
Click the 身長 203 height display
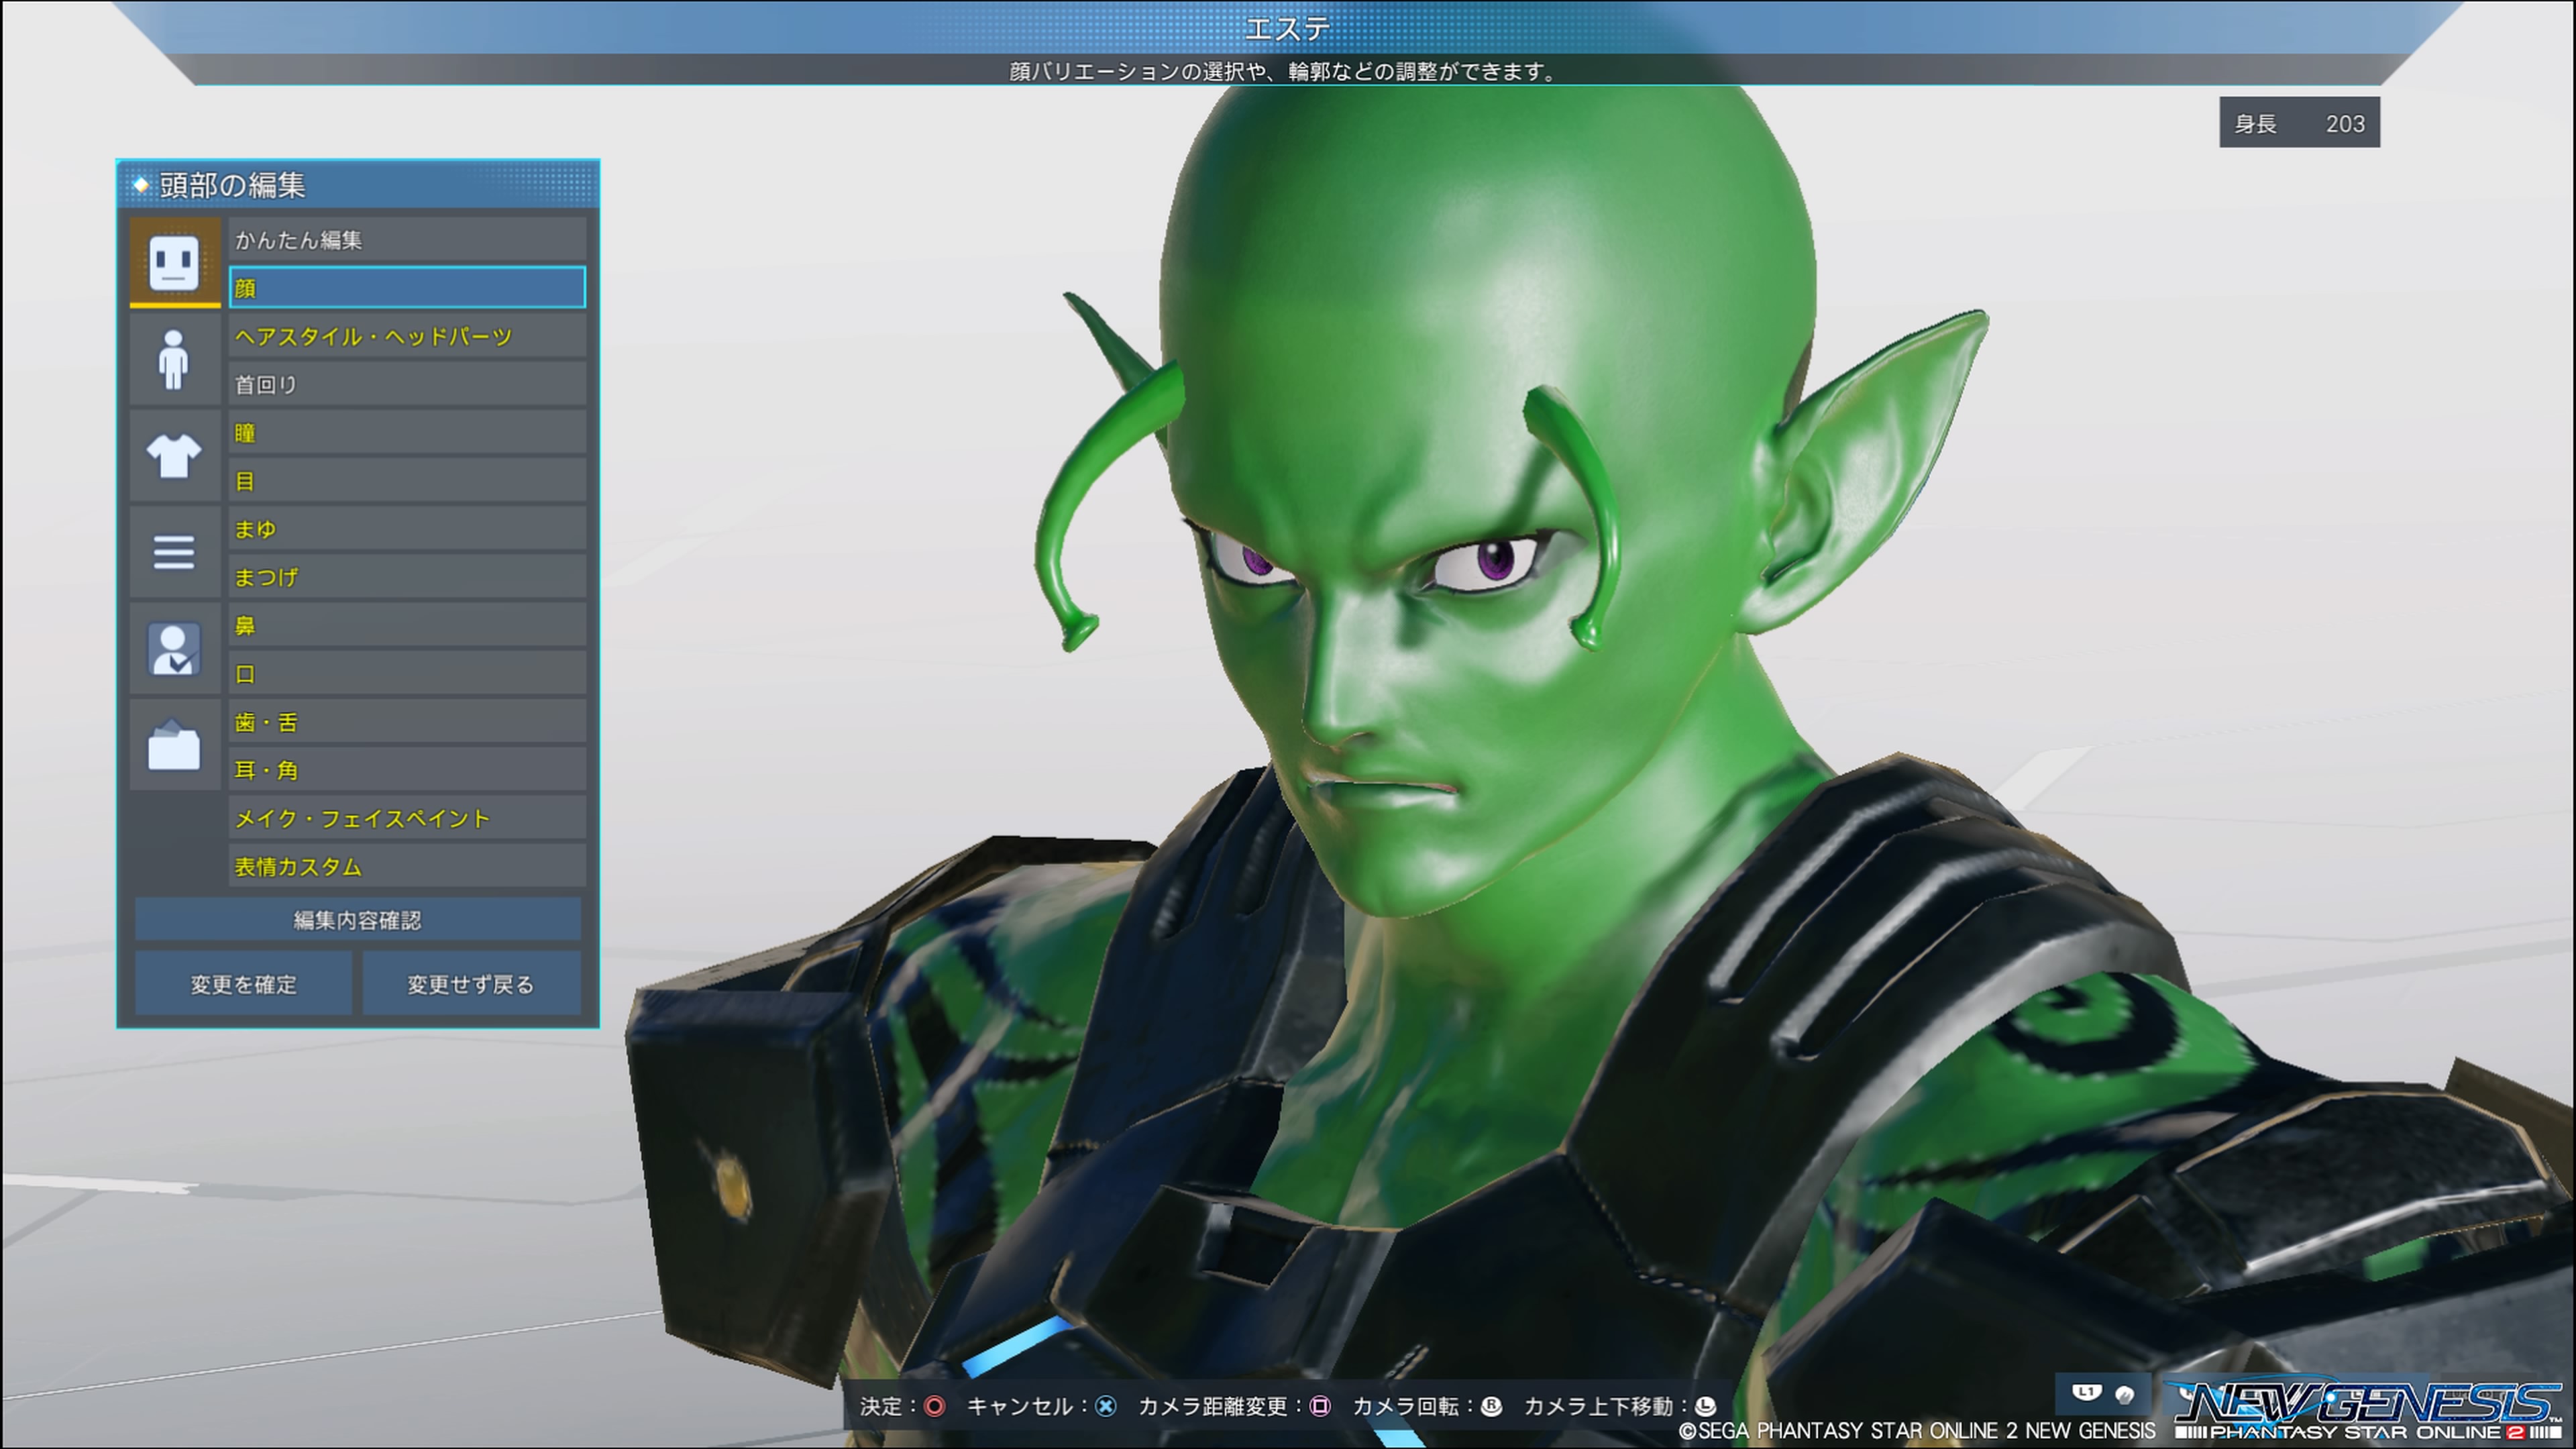(2299, 123)
